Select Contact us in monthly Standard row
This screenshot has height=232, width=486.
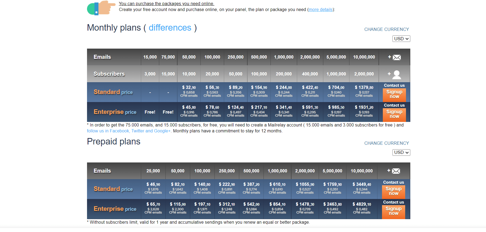click(394, 85)
